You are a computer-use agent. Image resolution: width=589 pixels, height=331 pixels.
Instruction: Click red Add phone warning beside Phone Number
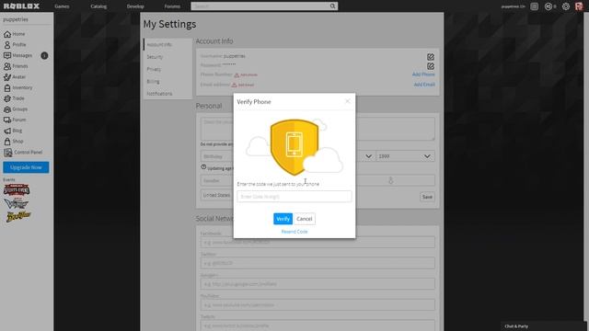[x=246, y=75]
